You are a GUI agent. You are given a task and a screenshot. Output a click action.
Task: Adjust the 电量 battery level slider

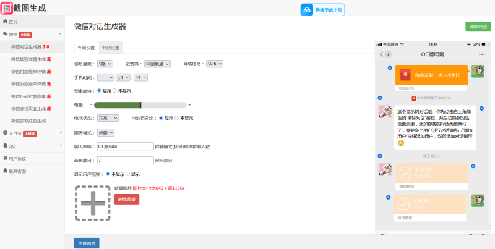[140, 105]
